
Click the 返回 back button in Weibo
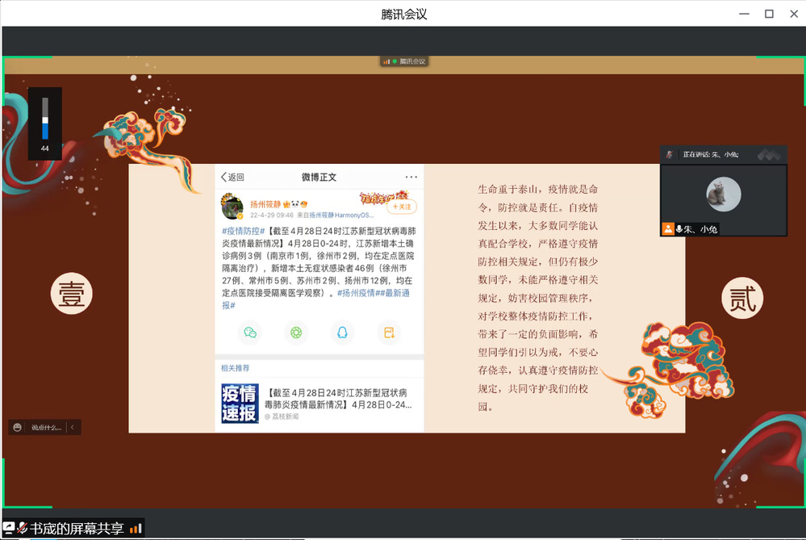point(232,177)
